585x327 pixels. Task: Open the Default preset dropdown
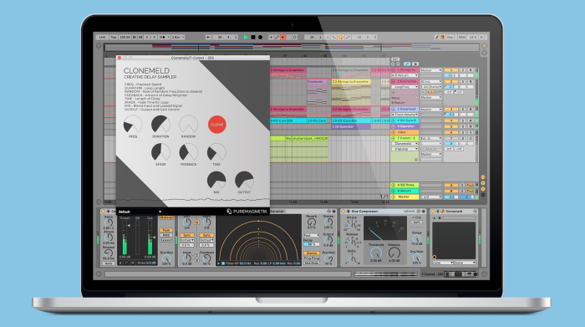(140, 212)
